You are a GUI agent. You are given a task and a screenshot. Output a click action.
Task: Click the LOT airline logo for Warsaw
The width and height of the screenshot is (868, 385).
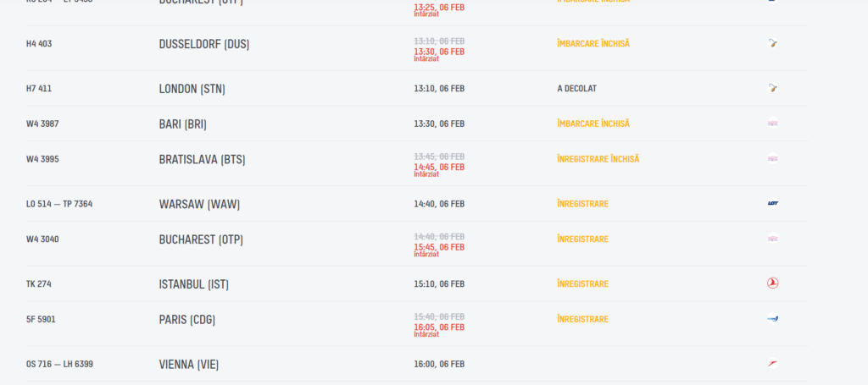point(772,203)
